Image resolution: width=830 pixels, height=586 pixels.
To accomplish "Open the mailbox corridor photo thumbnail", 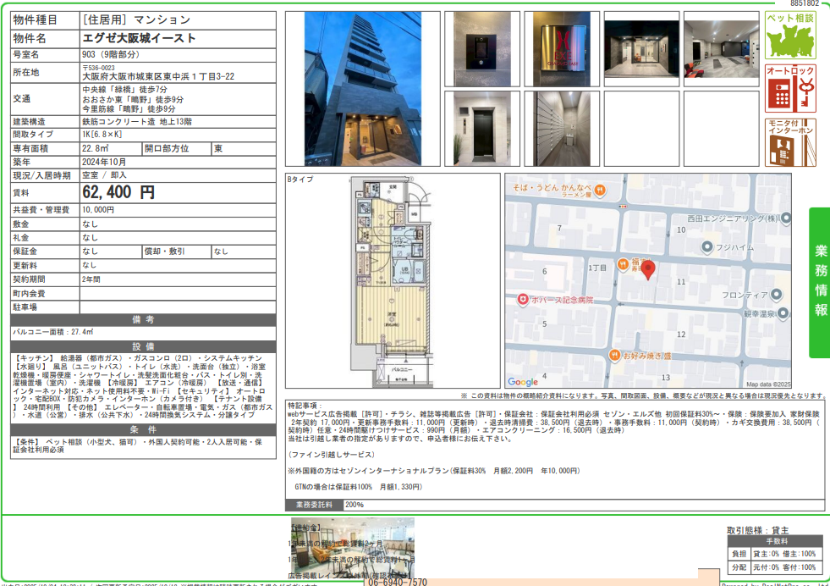I will (561, 129).
